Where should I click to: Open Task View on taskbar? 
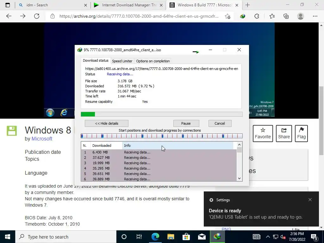[x=139, y=237]
